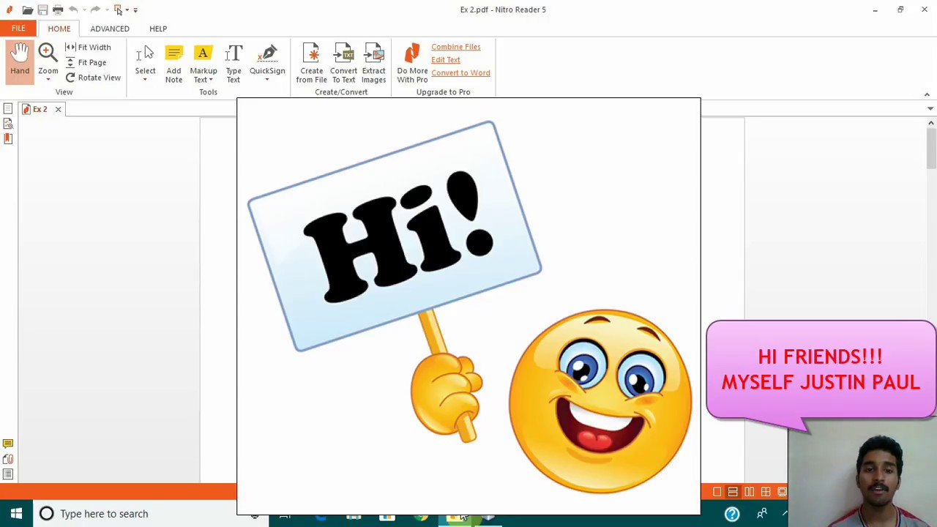Click the Windows Start button
This screenshot has width=937, height=527.
tap(16, 514)
